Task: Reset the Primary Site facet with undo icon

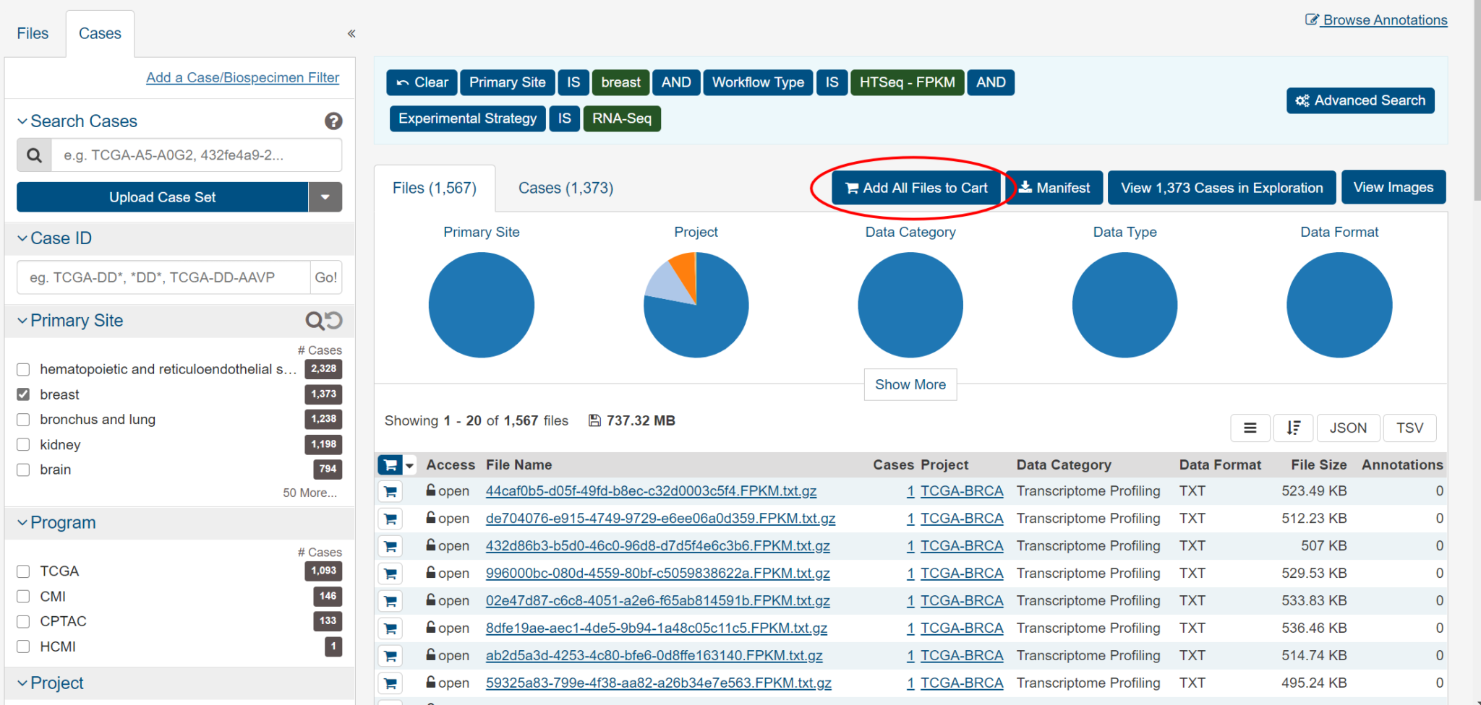Action: coord(333,321)
